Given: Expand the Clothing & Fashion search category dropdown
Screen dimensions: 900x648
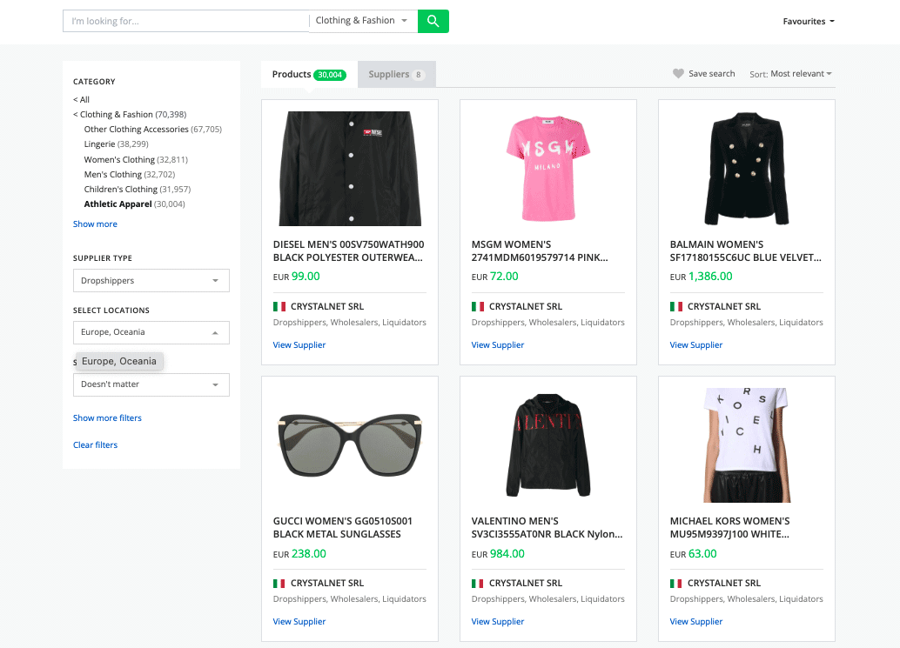Looking at the screenshot, I should pos(362,21).
